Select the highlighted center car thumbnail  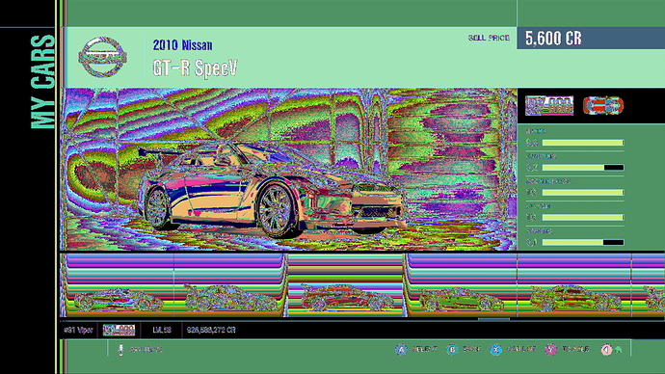(345, 285)
